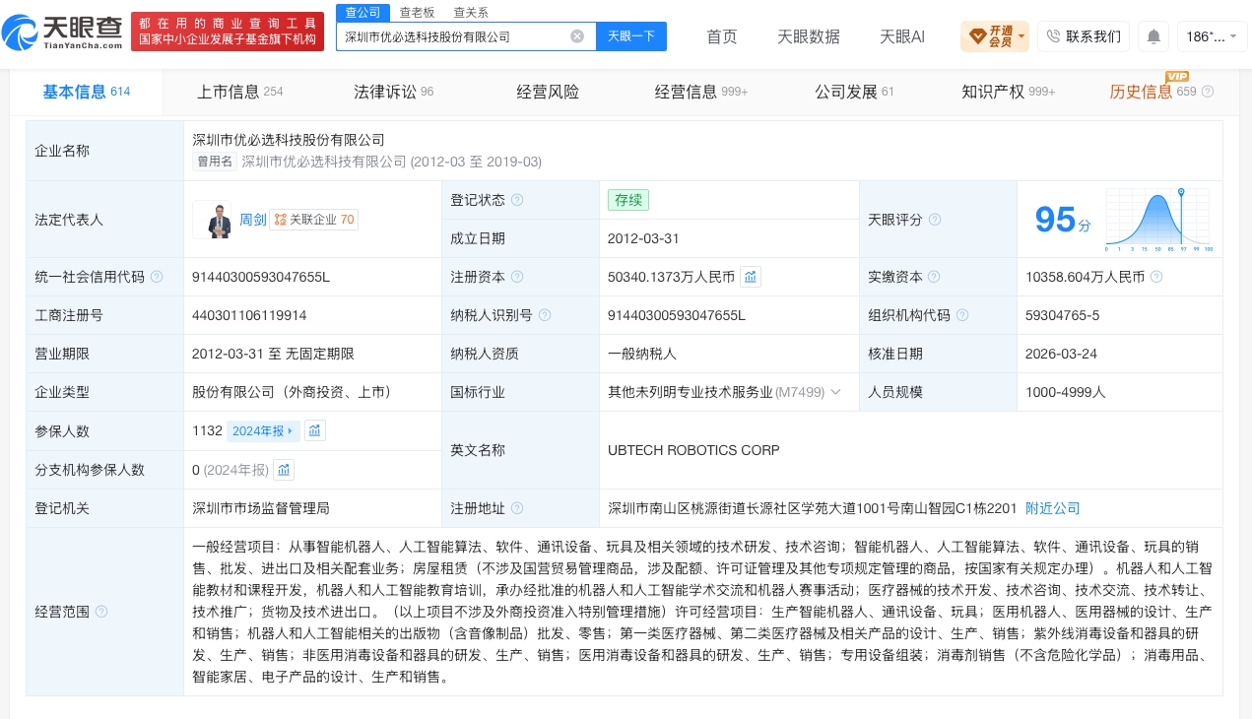Screen dimensions: 1252x719
Task: Click help icon next to 组织机构代码
Action: (962, 315)
